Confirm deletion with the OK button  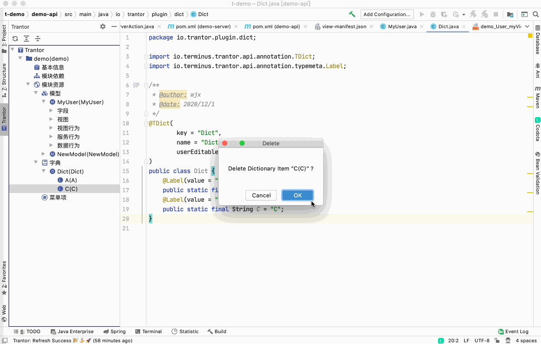[298, 195]
